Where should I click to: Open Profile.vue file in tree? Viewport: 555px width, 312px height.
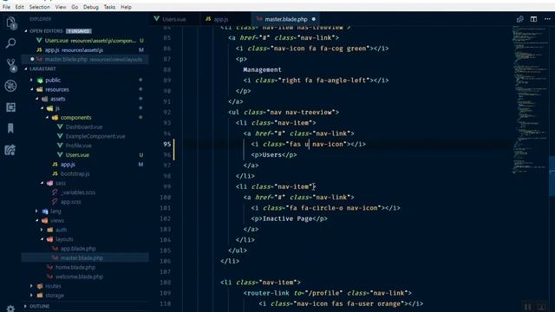78,146
